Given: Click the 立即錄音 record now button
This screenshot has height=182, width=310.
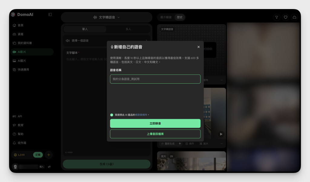Looking at the screenshot, I should pyautogui.click(x=155, y=123).
